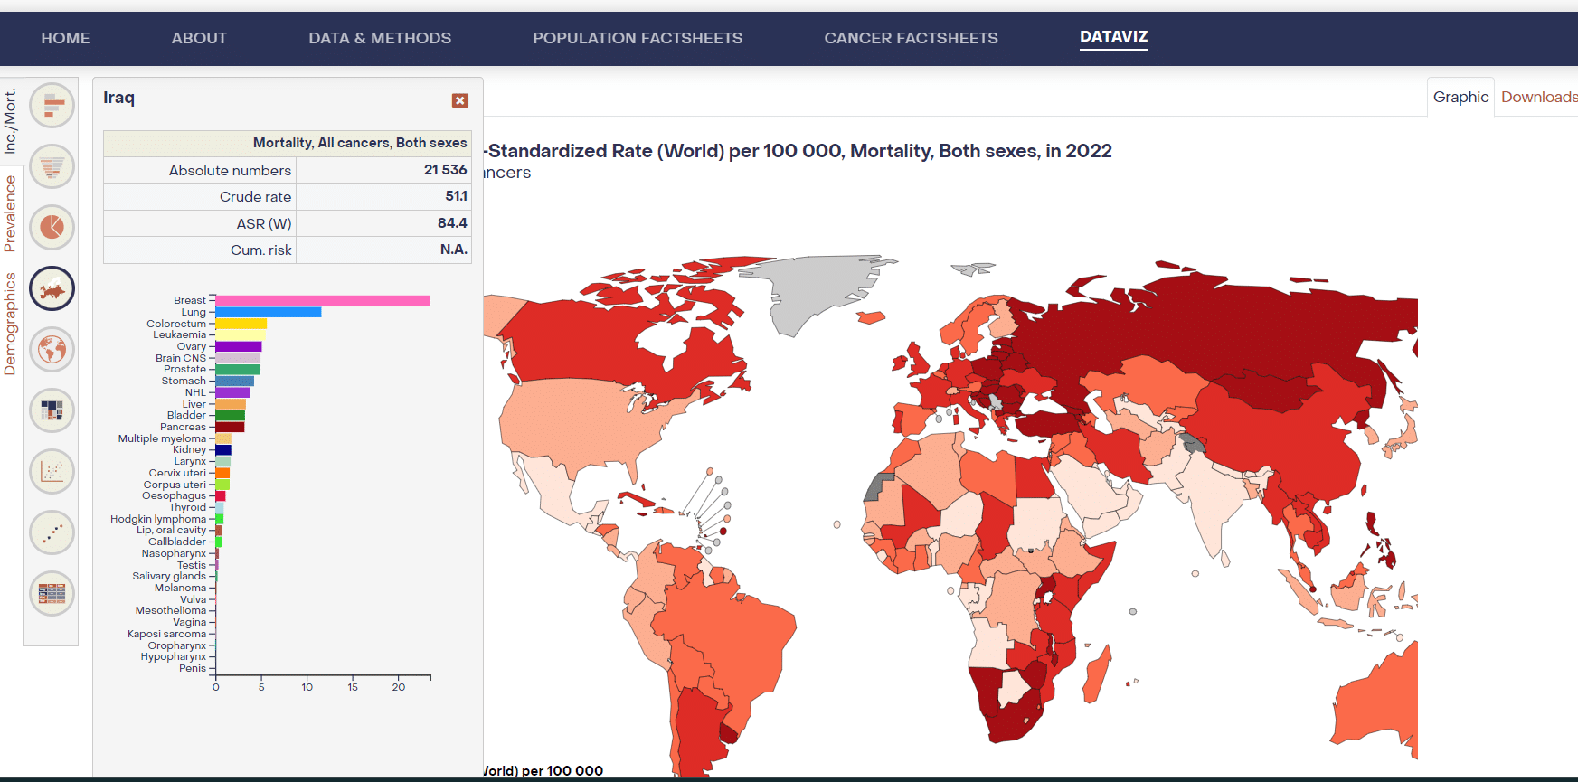Close the Iraq details panel
Image resolution: width=1578 pixels, height=782 pixels.
[460, 100]
